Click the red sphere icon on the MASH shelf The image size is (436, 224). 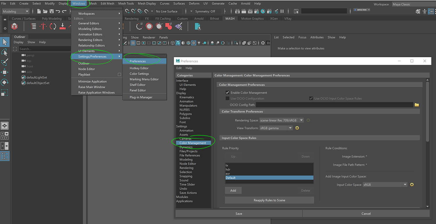[x=149, y=27]
